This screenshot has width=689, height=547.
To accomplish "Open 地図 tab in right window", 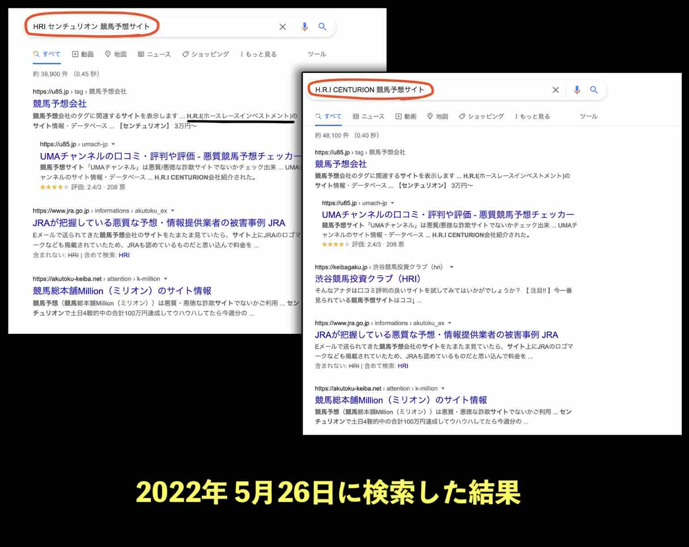I will 438,116.
